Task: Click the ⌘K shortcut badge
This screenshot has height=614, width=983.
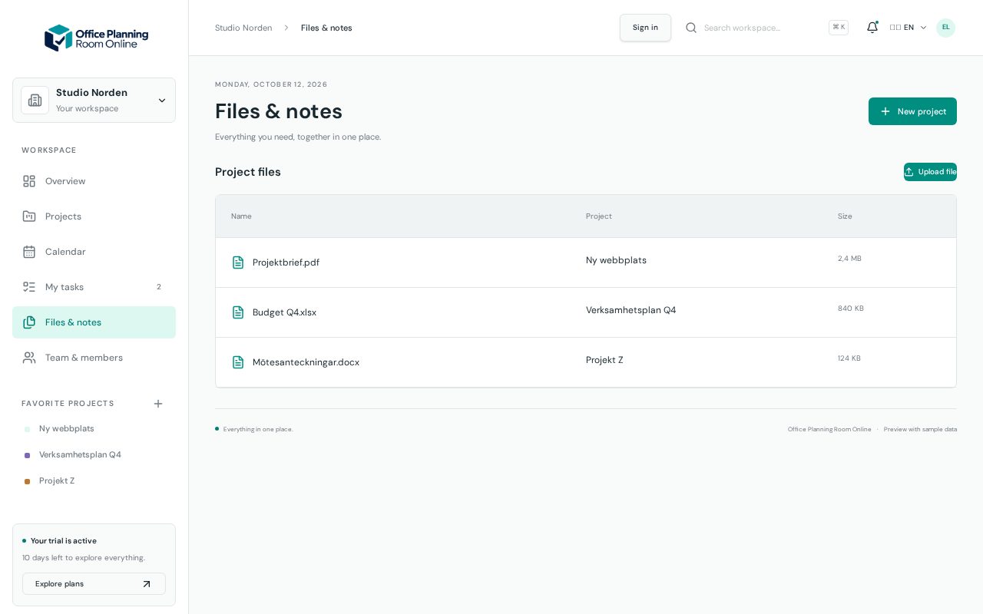Action: pos(839,28)
